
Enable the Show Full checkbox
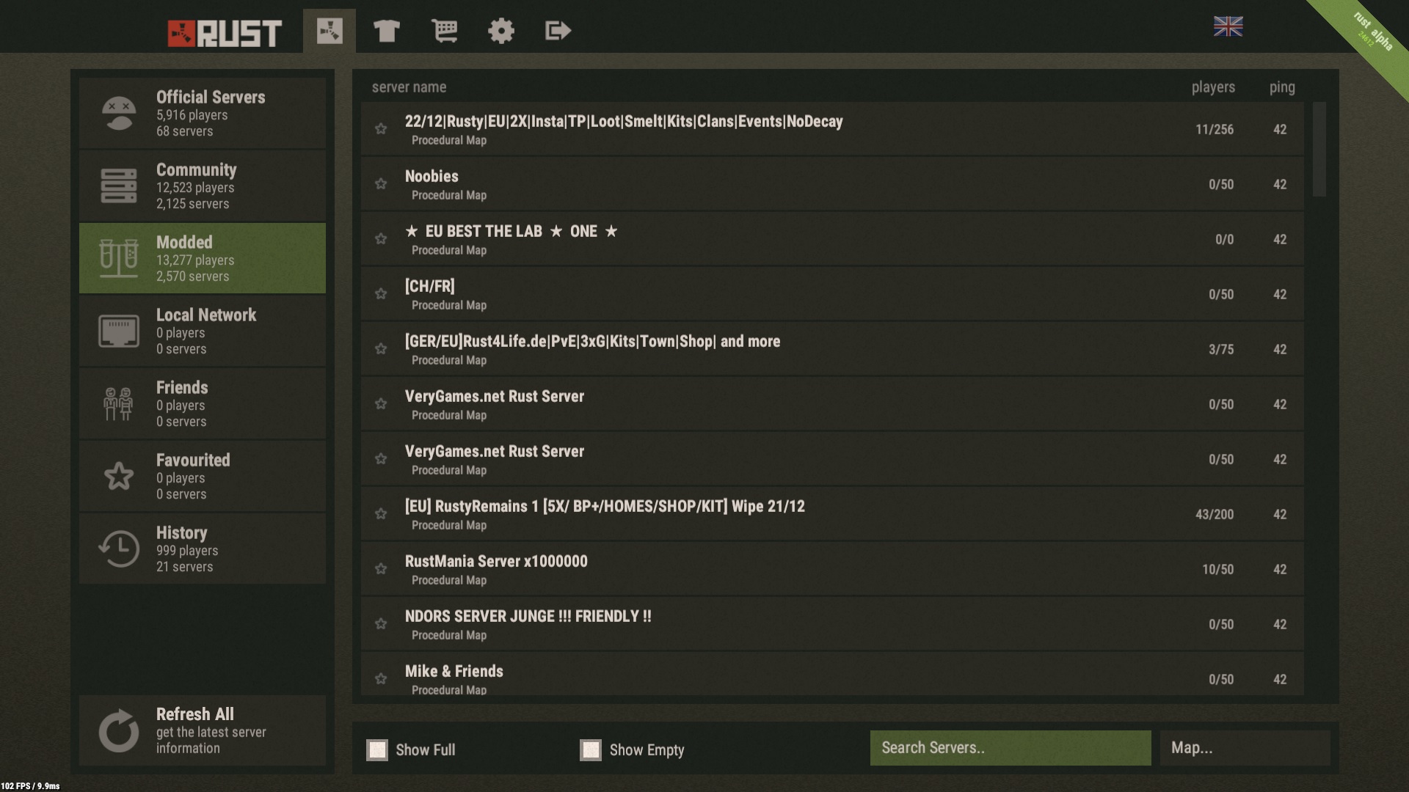click(377, 749)
